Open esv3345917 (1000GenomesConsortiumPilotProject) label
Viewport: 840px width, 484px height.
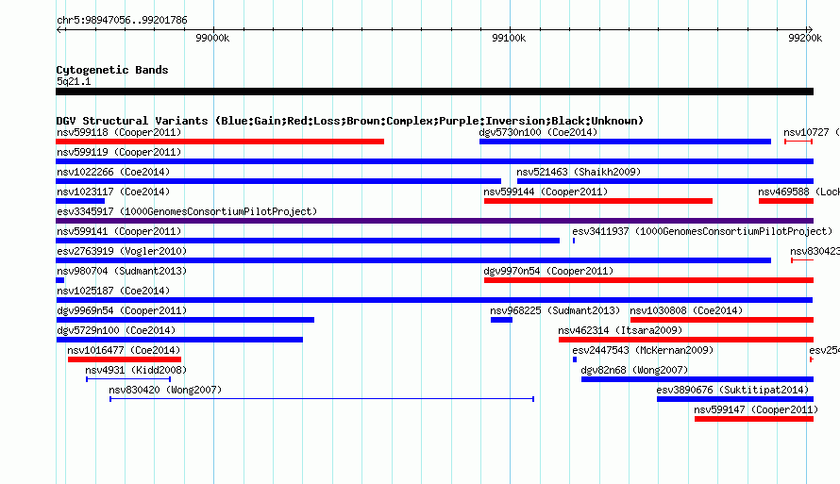coord(187,211)
